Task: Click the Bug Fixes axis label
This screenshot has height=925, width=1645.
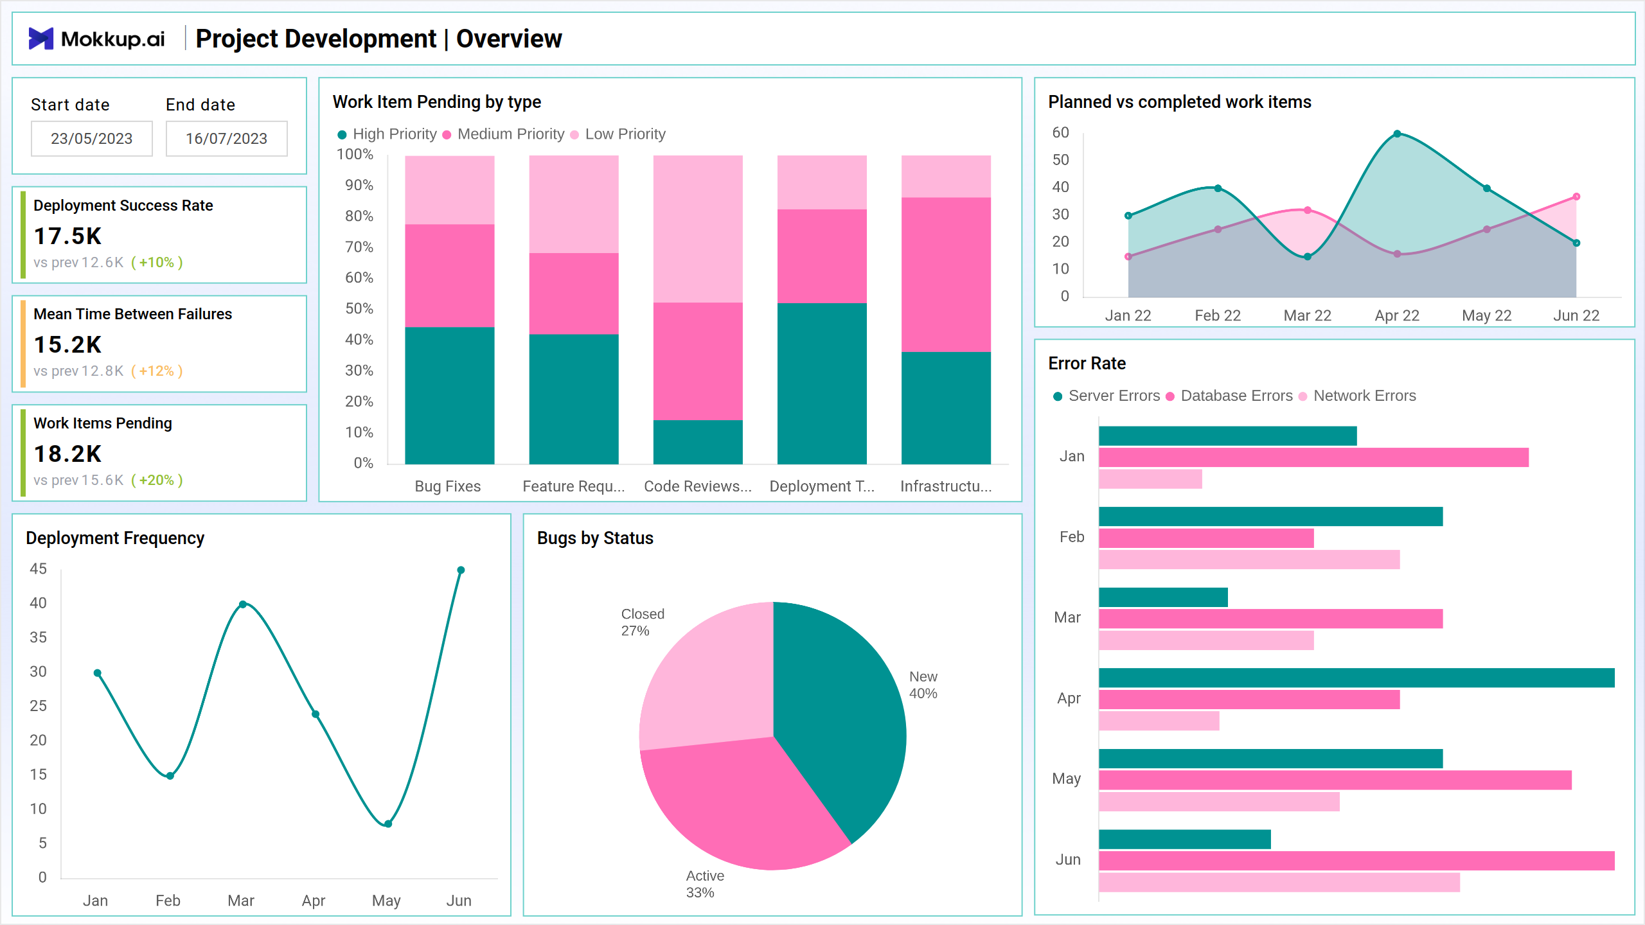Action: pos(448,486)
